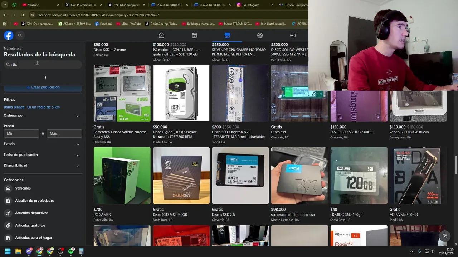Screen dimensions: 458x257
Task: Switch to the WhatsApp pinned tab
Action: 14,5
